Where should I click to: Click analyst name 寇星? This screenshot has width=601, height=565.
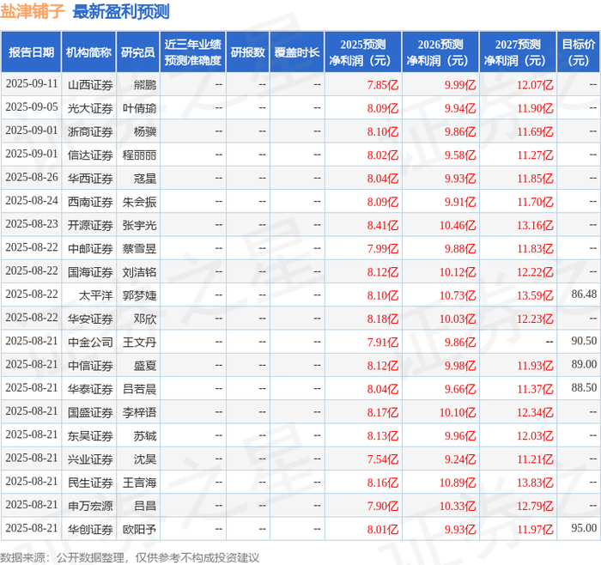tap(145, 179)
